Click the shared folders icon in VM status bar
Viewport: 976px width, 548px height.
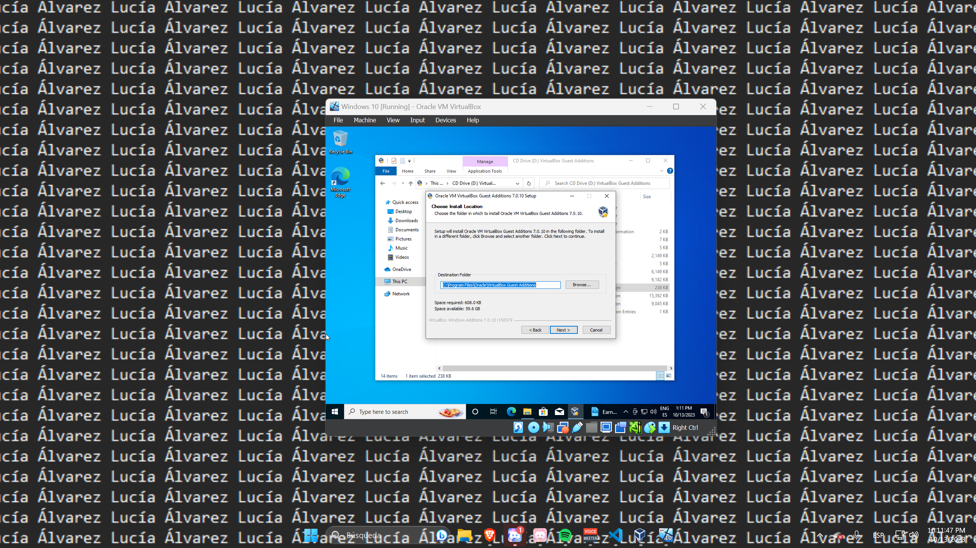tap(592, 428)
